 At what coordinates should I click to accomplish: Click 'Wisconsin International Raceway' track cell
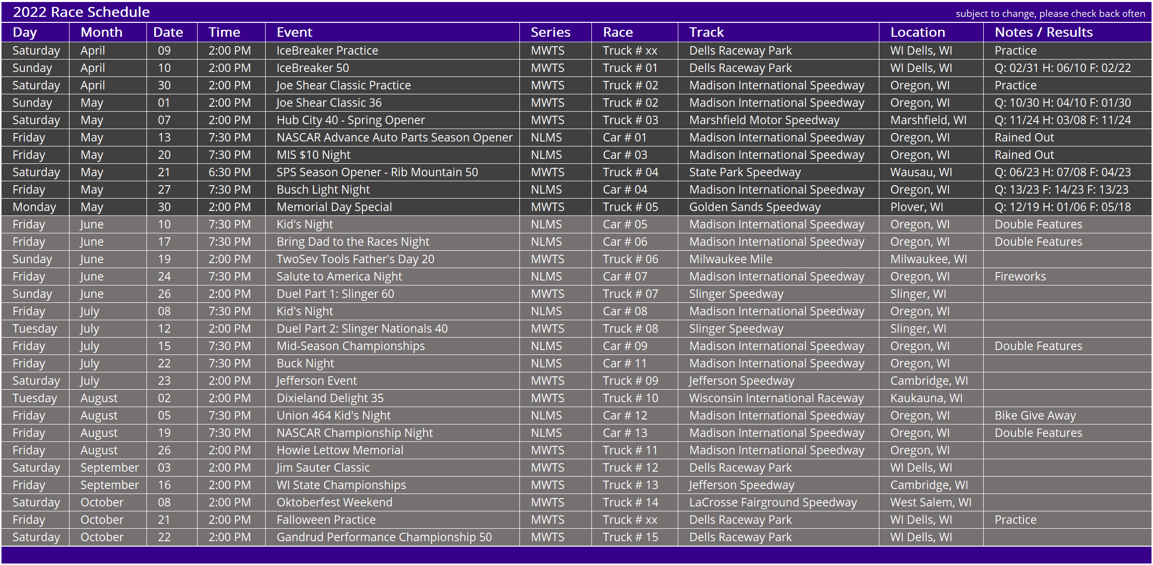[777, 398]
